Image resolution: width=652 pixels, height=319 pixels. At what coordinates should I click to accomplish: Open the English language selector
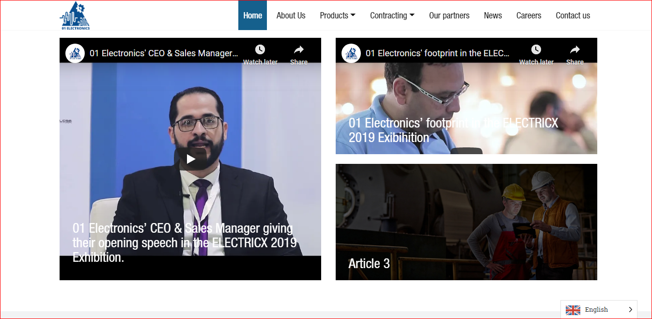click(599, 309)
